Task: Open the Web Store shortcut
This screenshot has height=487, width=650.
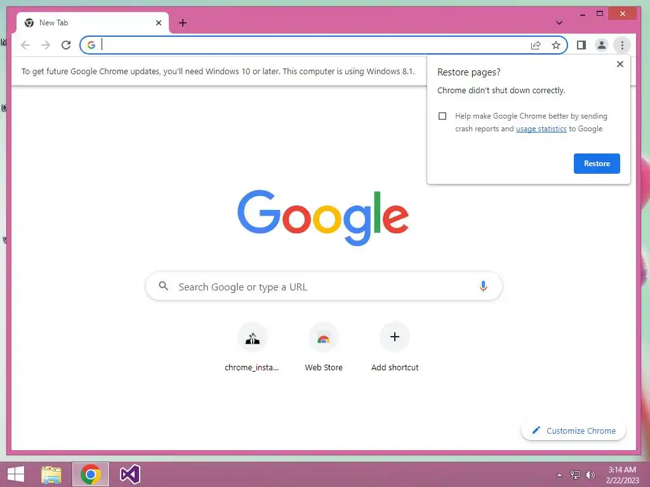Action: coord(324,348)
